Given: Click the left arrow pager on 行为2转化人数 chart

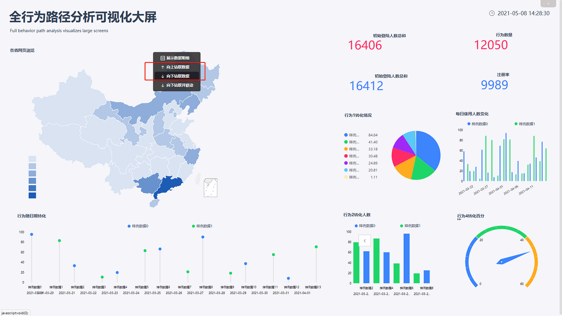Looking at the screenshot, I should click(365, 241).
